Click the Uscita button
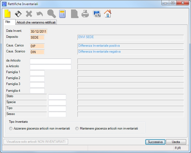 coord(176,142)
